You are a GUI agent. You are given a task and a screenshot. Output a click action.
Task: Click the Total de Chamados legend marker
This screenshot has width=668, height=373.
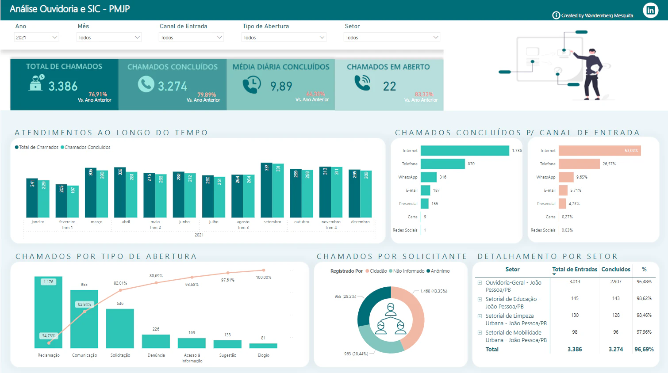click(17, 147)
